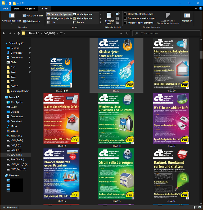Select the ct.22.18 Windows & Linux cover
Viewport: 203px width, 210px height.
click(116, 119)
